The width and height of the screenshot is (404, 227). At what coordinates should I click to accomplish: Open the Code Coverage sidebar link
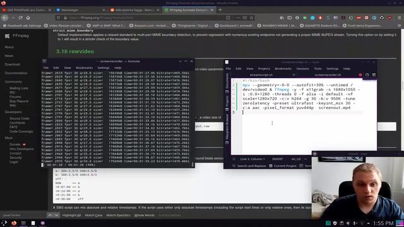21,132
